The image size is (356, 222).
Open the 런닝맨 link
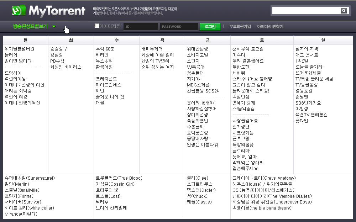click(x=302, y=97)
